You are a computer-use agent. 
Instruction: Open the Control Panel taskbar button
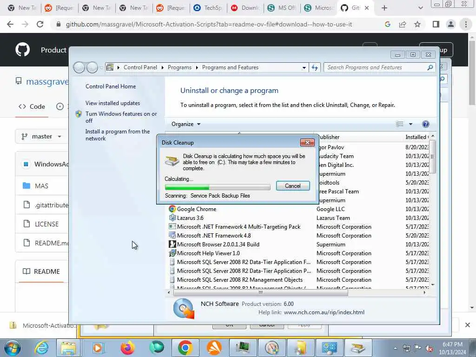click(329, 348)
